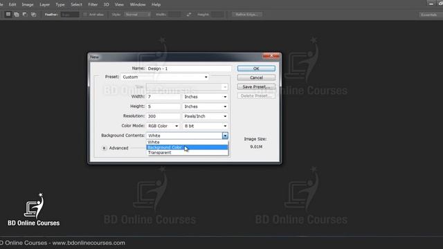Open the Filter menu

93,5
